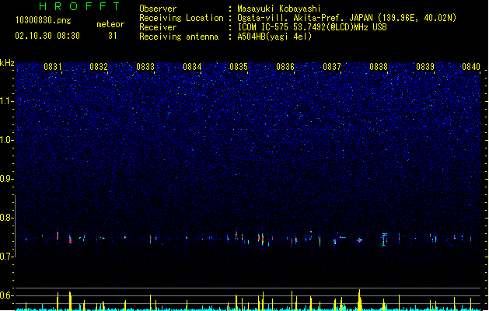The image size is (489, 311).
Task: Click the date stamp 02.10.30 08:30
Action: pos(47,36)
